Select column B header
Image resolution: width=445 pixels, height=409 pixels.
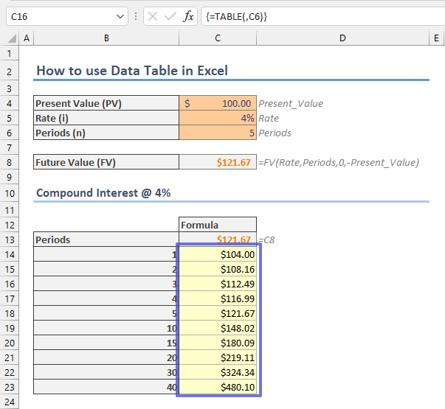(106, 38)
